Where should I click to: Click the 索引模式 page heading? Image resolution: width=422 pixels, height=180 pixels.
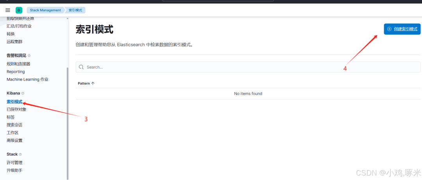click(x=95, y=30)
